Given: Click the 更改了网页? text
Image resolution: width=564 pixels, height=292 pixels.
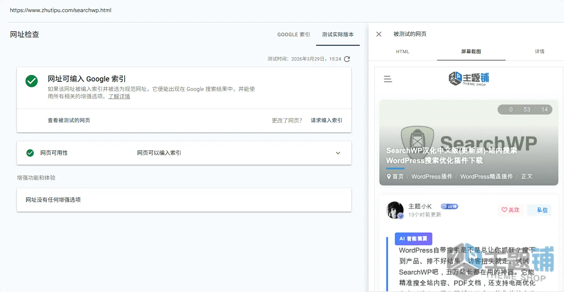Looking at the screenshot, I should click(287, 120).
